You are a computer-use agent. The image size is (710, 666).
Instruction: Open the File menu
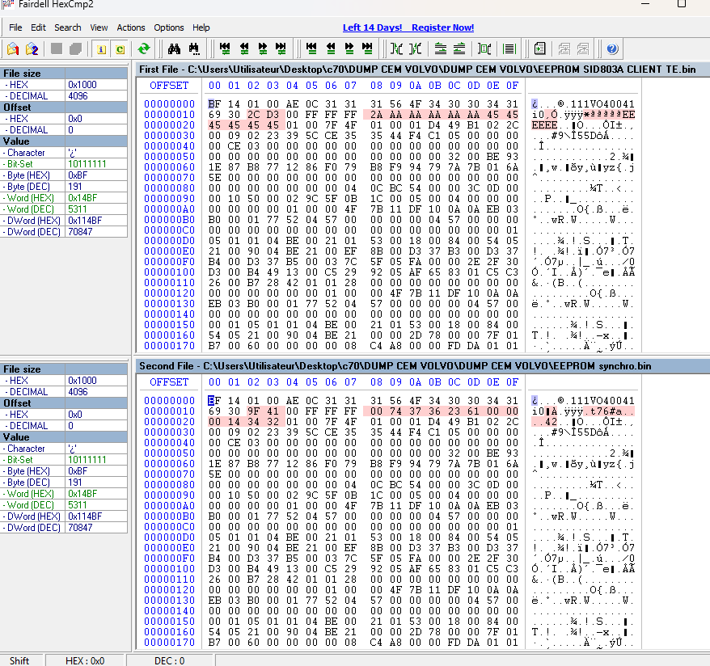click(15, 27)
